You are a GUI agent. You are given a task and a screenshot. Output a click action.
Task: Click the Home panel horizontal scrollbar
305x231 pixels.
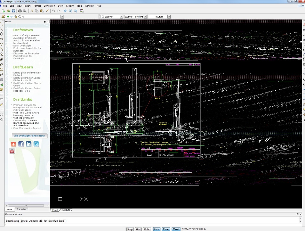pyautogui.click(x=25, y=206)
